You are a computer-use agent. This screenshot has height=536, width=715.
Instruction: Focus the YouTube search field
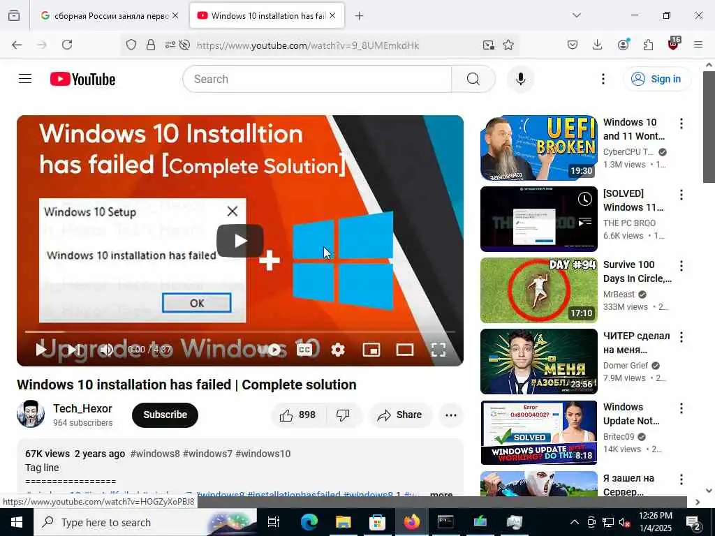317,79
